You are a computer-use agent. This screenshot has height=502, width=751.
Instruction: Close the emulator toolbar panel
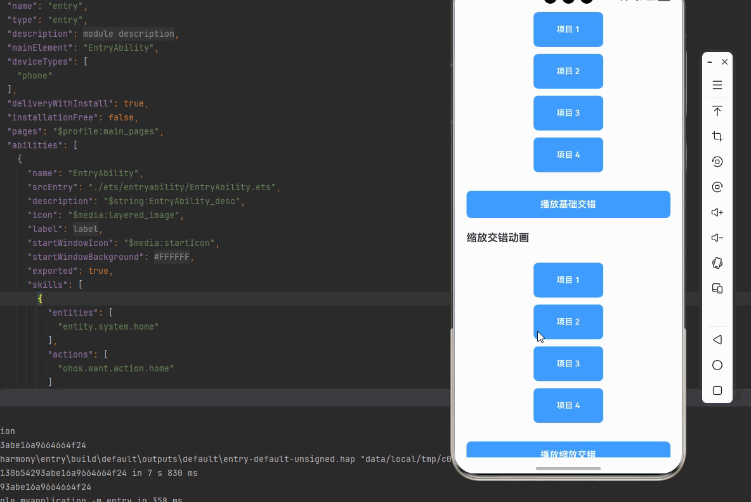click(x=724, y=61)
